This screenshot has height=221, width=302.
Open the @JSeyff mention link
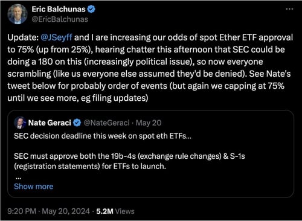pos(56,37)
